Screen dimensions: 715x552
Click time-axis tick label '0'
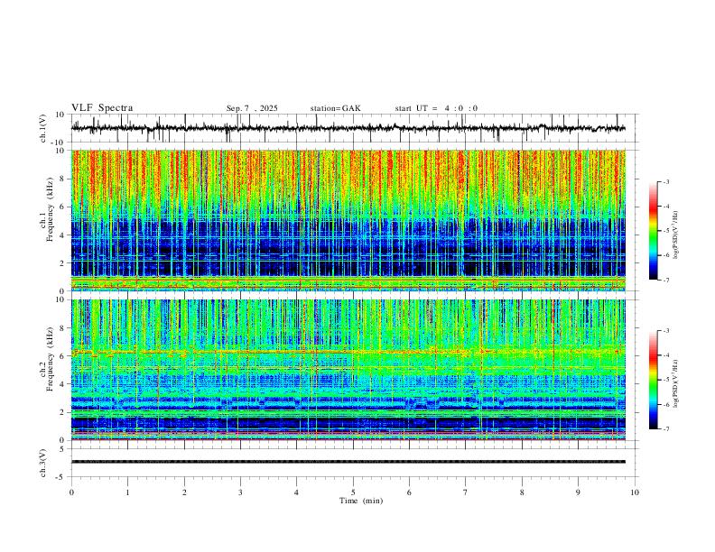coord(71,492)
